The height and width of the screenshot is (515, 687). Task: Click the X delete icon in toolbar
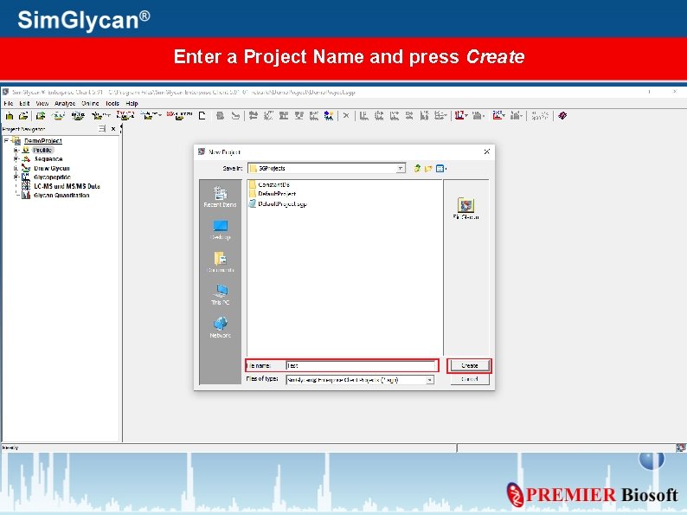tap(346, 116)
